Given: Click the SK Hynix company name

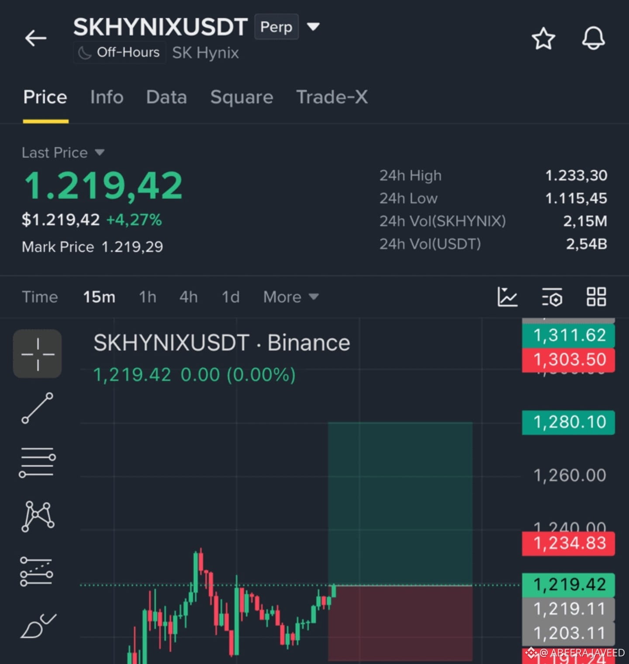Looking at the screenshot, I should tap(206, 53).
